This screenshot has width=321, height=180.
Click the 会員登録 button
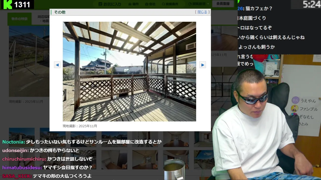click(223, 4)
